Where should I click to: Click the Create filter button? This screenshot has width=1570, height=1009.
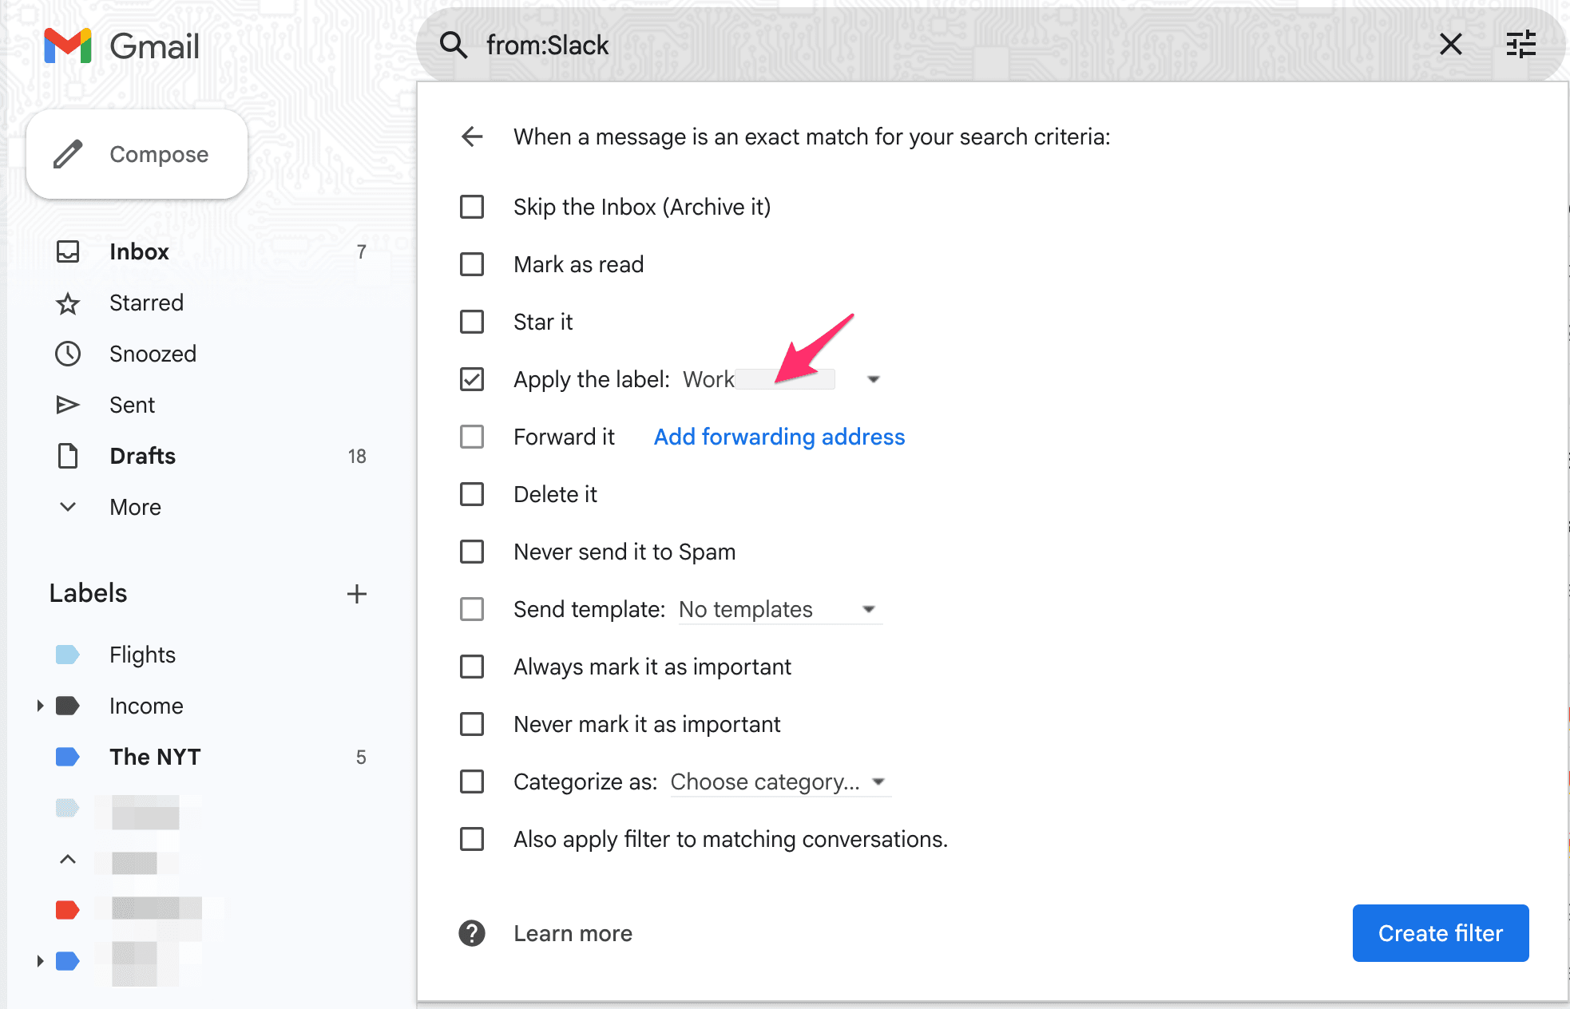1440,933
